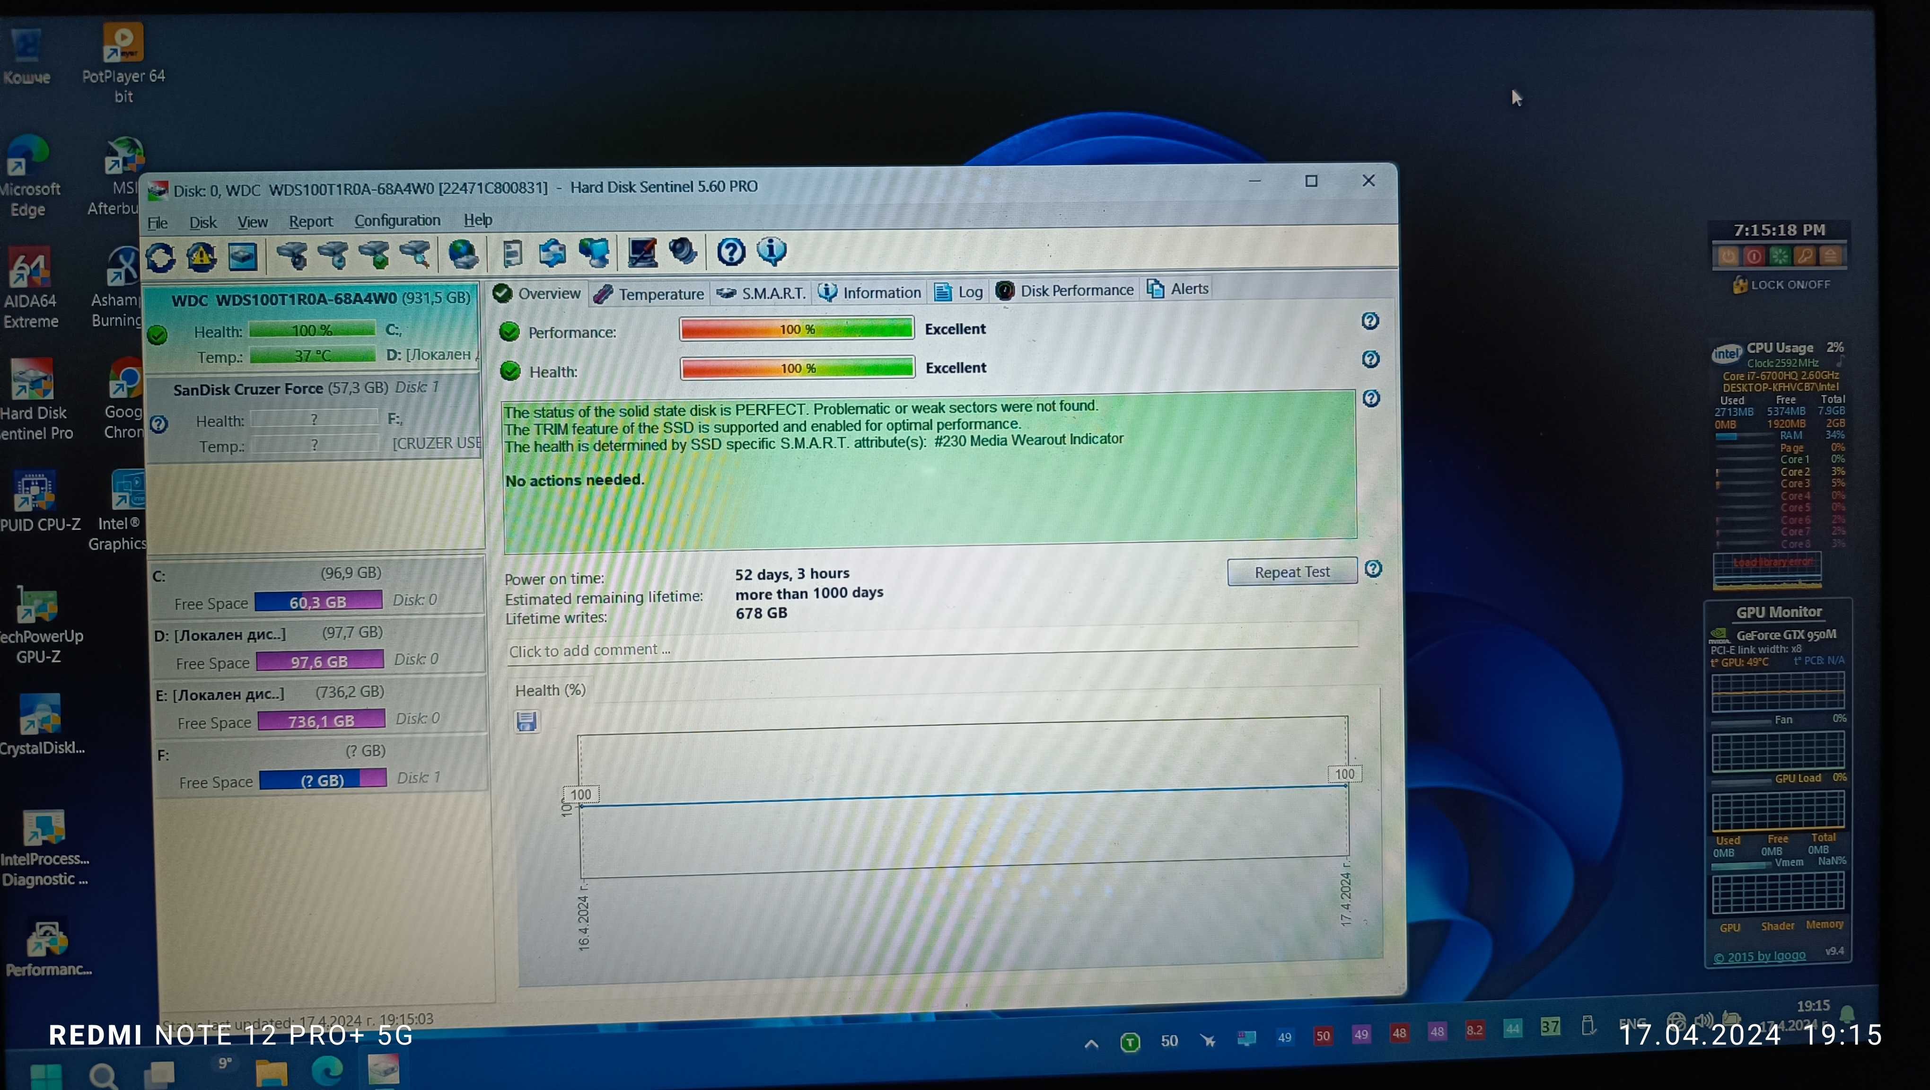Open the Disk menu
This screenshot has height=1090, width=1930.
(x=202, y=222)
